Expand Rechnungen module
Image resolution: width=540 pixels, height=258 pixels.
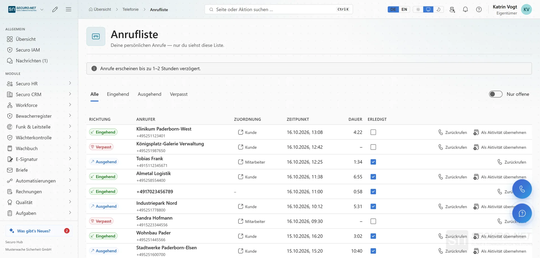click(x=70, y=191)
